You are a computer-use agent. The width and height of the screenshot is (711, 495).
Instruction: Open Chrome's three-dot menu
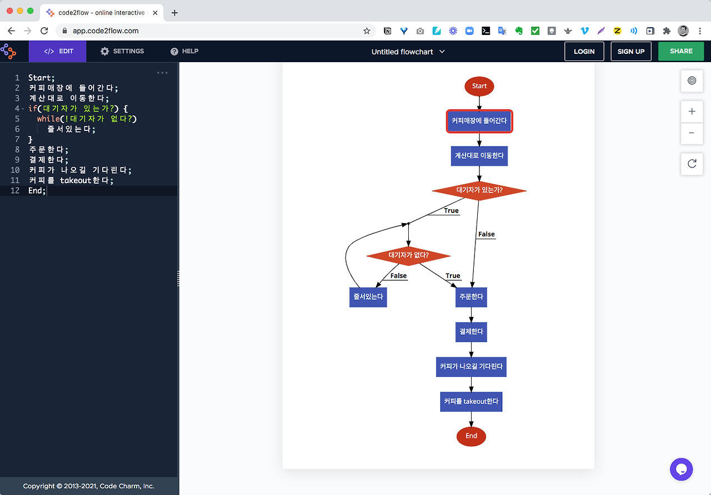coord(700,31)
